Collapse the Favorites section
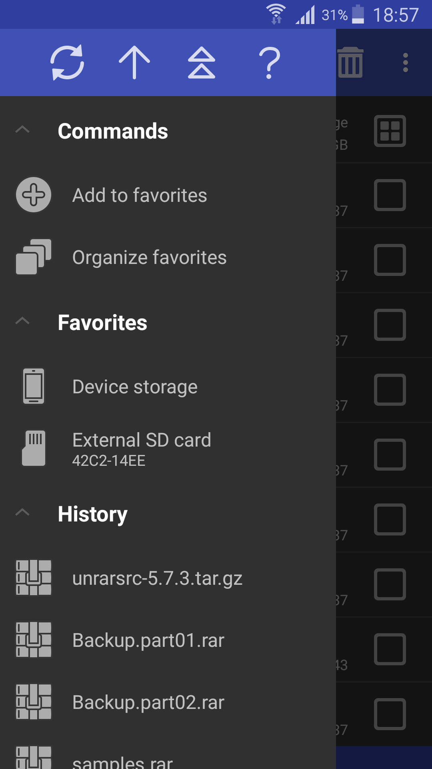This screenshot has height=769, width=432. [x=22, y=321]
